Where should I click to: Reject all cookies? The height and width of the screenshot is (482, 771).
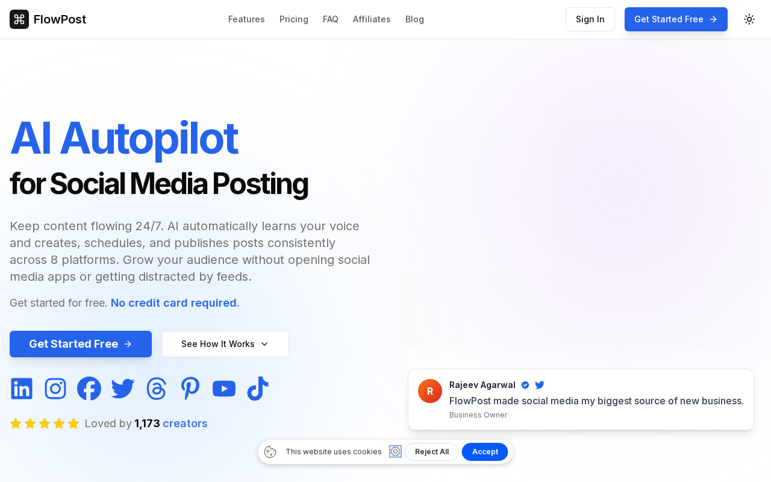(x=432, y=452)
